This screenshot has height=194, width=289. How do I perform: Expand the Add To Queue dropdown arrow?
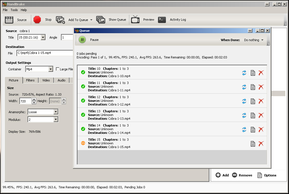click(91, 20)
